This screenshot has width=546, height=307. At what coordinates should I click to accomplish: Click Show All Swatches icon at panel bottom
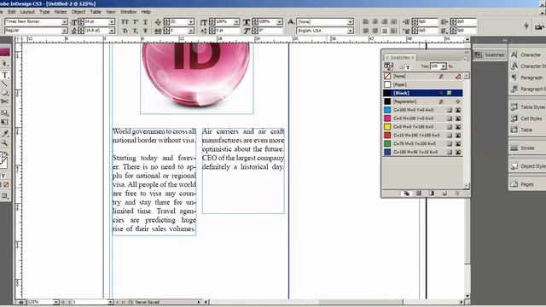click(406, 194)
